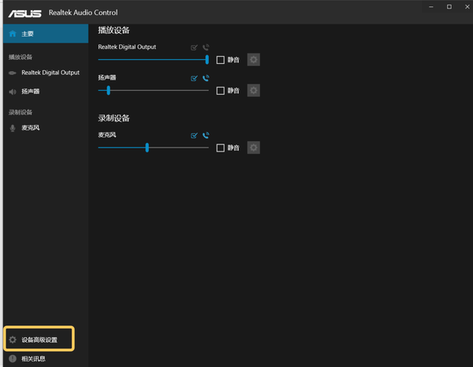Open settings gear for 麦克风
Viewport: 473px width, 367px height.
253,148
